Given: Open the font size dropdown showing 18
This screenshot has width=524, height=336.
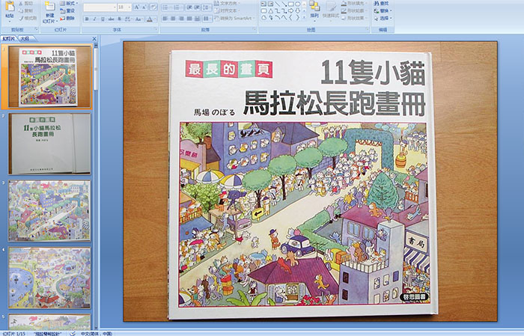Looking at the screenshot, I should coord(124,7).
